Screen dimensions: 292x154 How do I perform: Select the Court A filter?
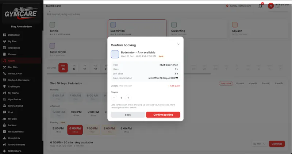point(240,84)
